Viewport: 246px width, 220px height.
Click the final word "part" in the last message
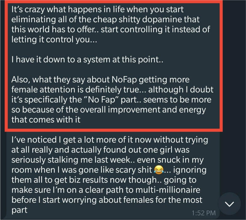(19, 210)
